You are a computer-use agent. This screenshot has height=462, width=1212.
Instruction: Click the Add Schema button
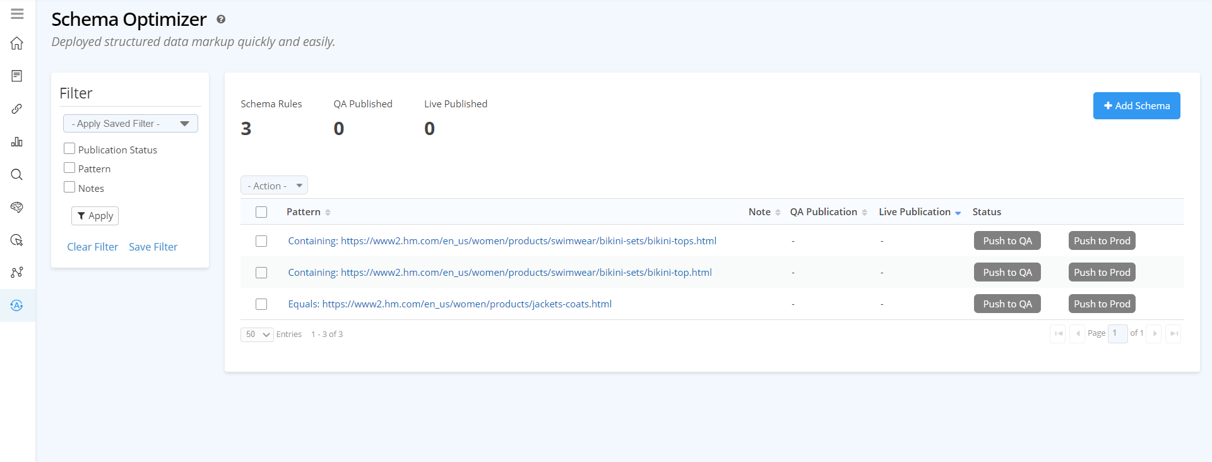coord(1136,106)
